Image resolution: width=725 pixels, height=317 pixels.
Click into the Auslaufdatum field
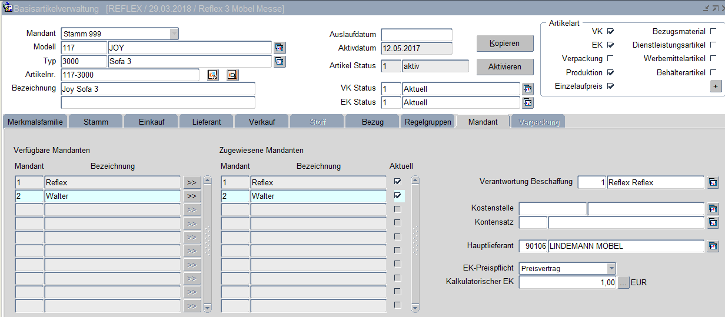pyautogui.click(x=416, y=35)
